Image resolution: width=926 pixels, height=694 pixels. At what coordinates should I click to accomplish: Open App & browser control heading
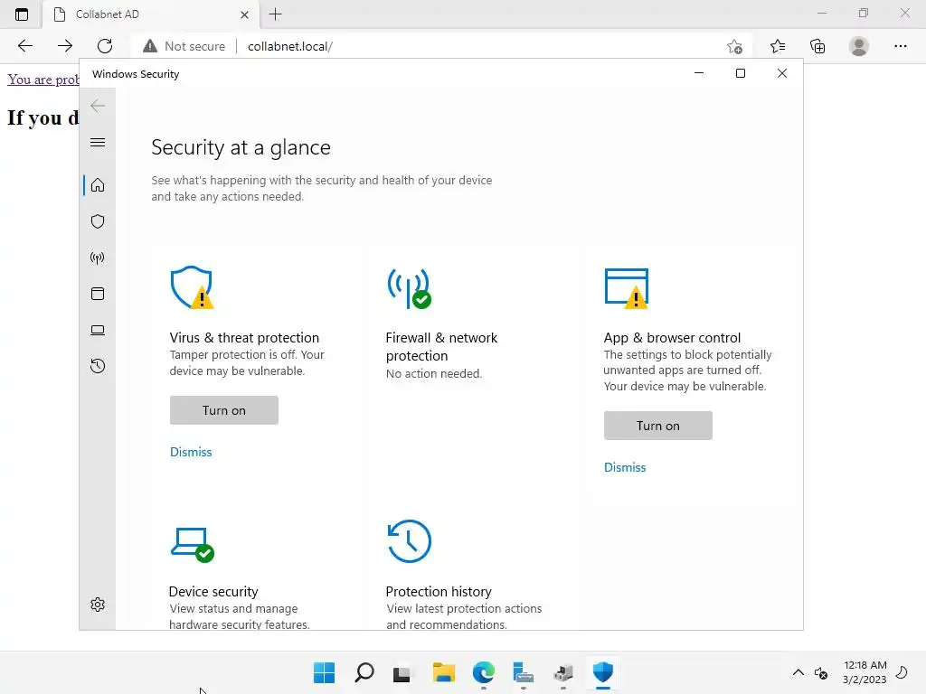(672, 338)
